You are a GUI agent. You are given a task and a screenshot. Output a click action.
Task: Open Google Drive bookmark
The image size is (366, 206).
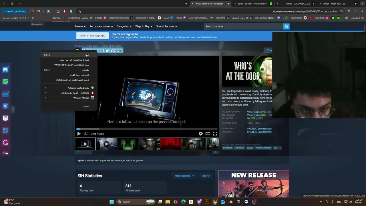(80, 18)
